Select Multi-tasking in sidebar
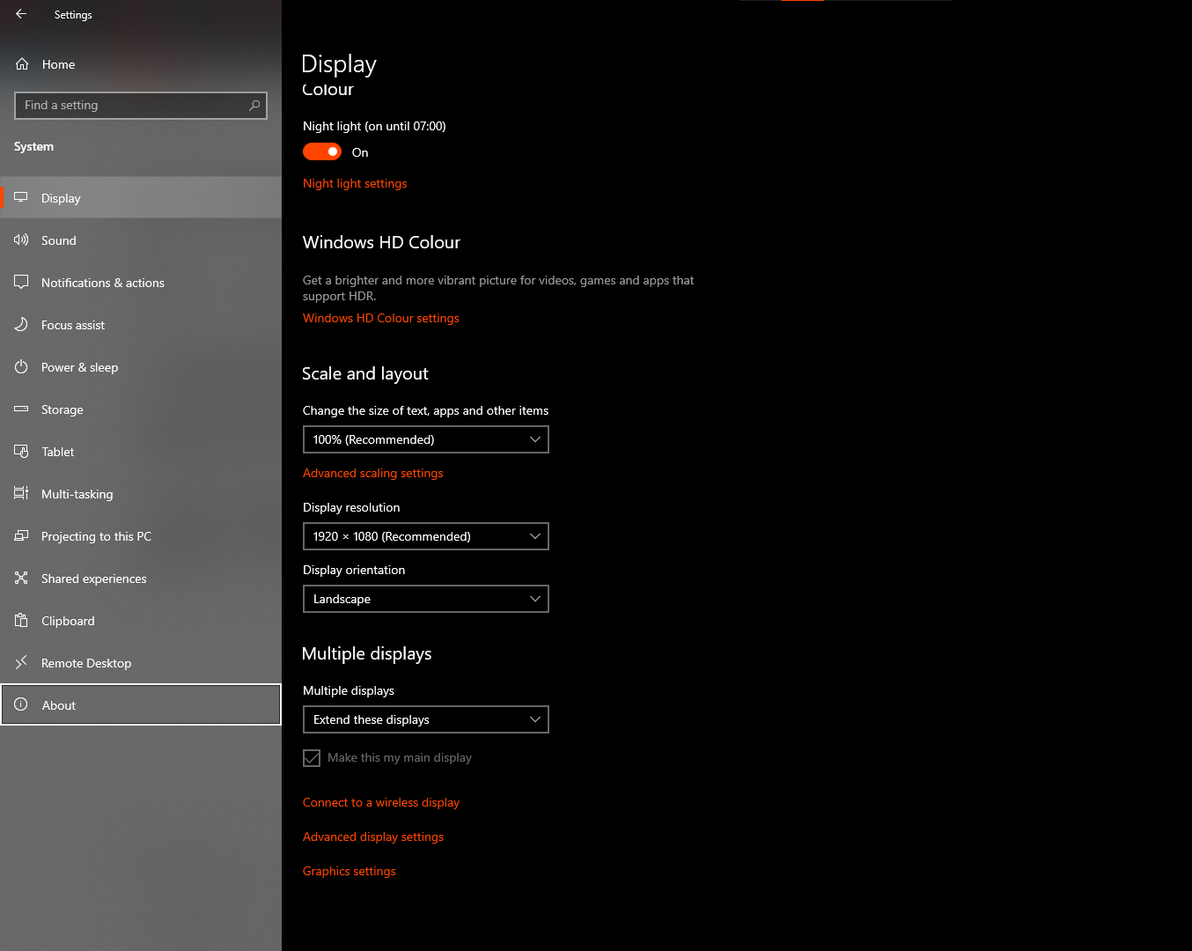 [x=141, y=494]
